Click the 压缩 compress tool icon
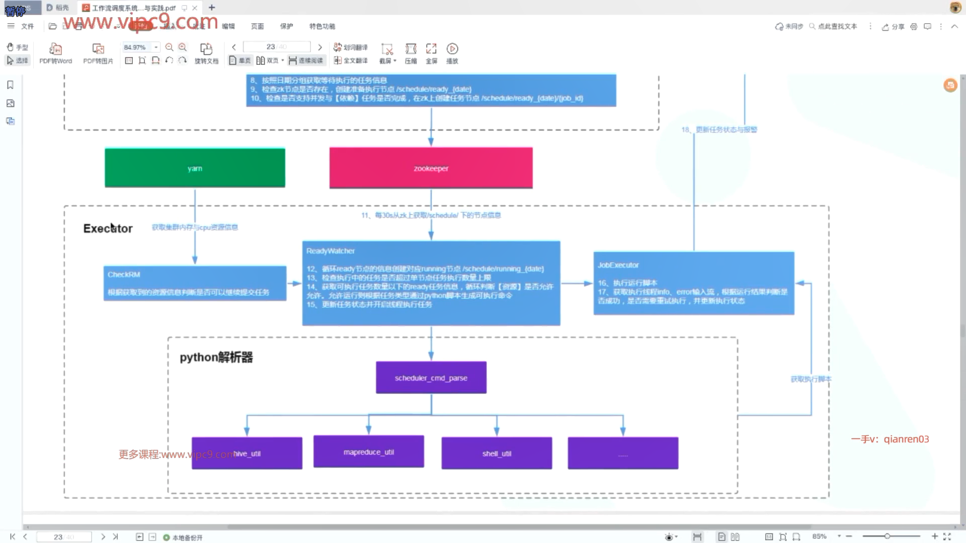 (x=411, y=49)
